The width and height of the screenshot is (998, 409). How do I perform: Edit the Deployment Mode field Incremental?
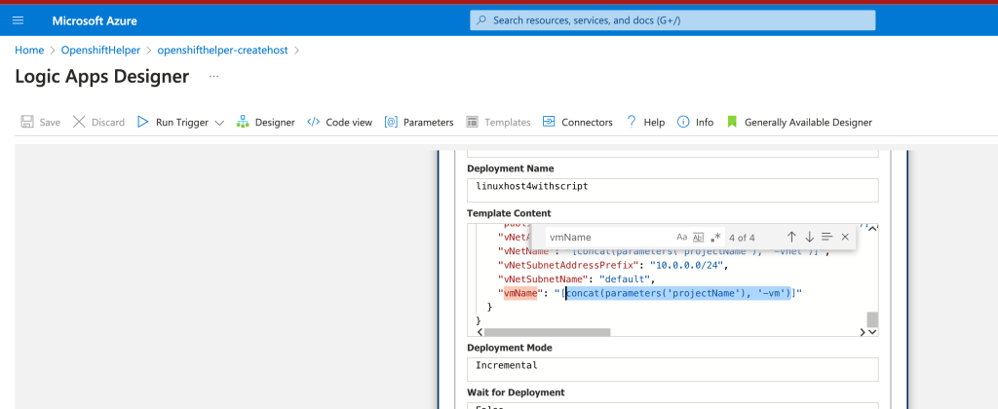click(x=672, y=370)
